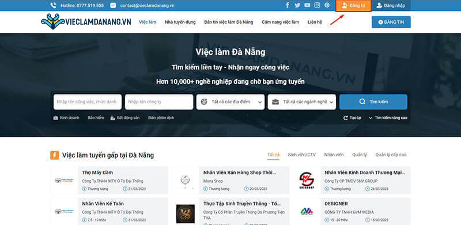Click Việc làm tuyển gấp tại Đà Nẵng heading
The width and height of the screenshot is (461, 225).
(108, 155)
